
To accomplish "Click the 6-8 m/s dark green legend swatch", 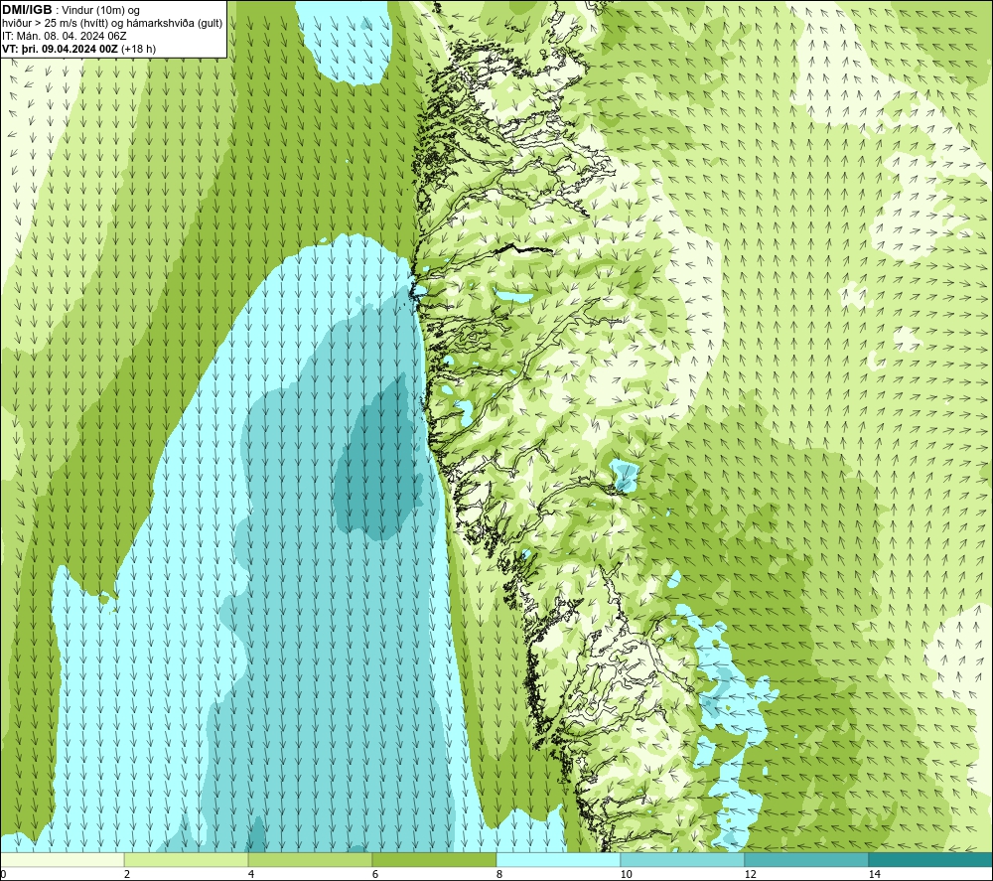I will (435, 860).
